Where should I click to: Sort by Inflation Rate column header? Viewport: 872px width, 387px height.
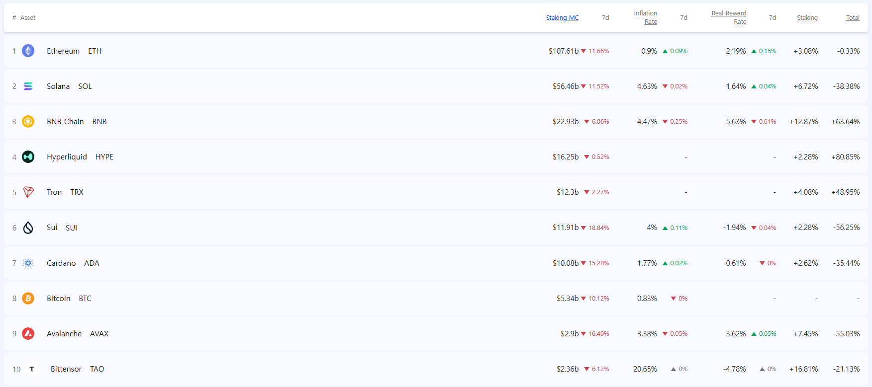pyautogui.click(x=645, y=17)
